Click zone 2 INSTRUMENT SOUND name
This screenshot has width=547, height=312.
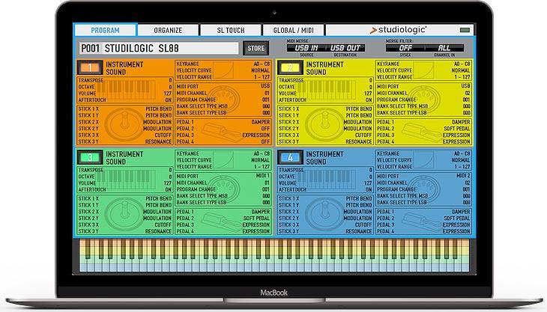pos(324,68)
